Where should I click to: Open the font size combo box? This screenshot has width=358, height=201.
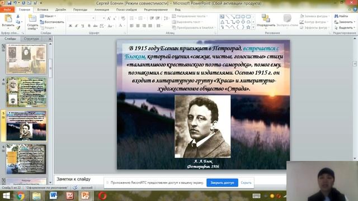coord(101,18)
